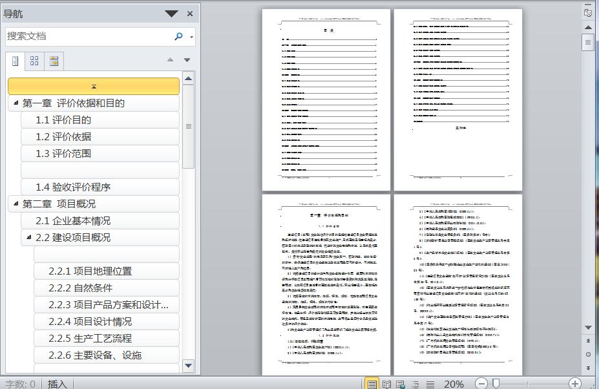599x389 pixels.
Task: Open the navigation pane options dropdown
Action: pos(171,14)
